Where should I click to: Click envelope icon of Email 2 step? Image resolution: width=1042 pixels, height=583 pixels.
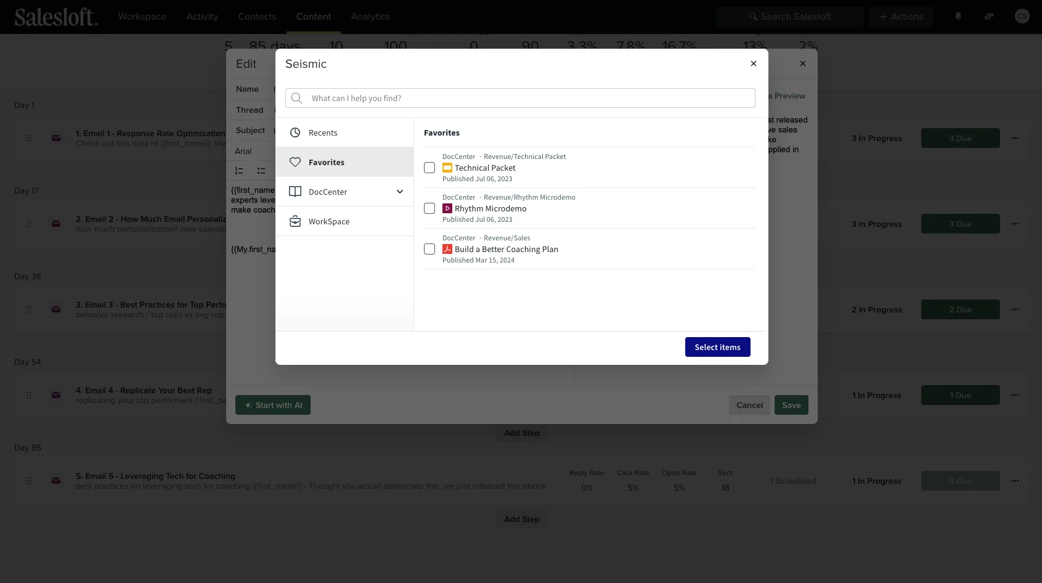click(x=56, y=224)
